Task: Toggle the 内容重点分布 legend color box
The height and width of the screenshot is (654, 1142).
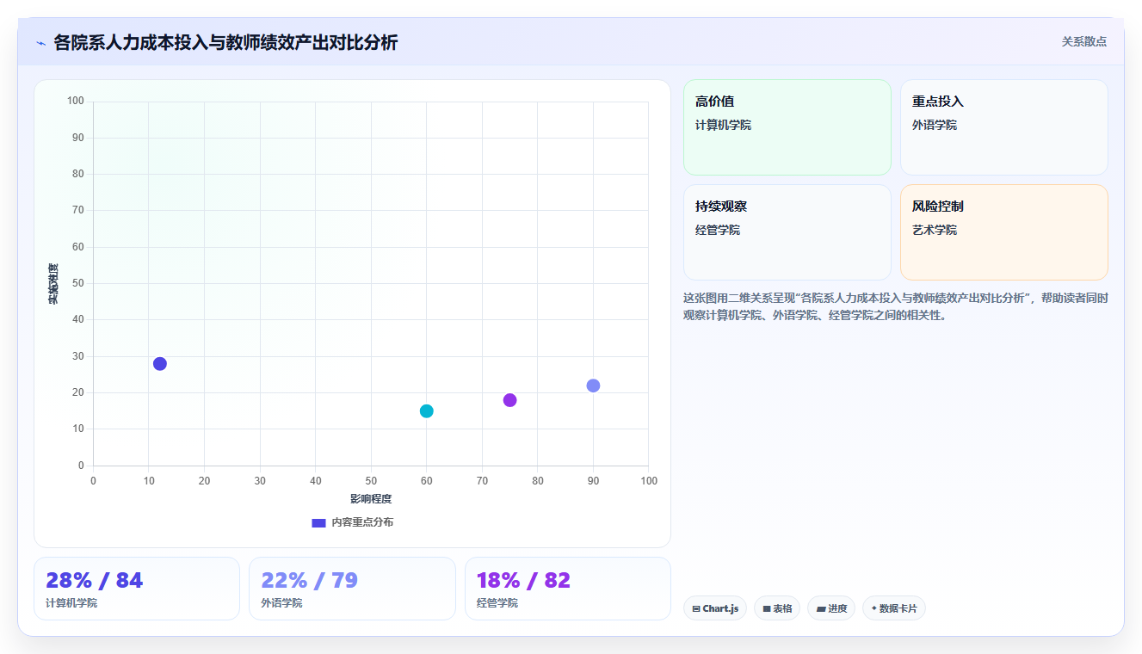Action: [x=318, y=522]
